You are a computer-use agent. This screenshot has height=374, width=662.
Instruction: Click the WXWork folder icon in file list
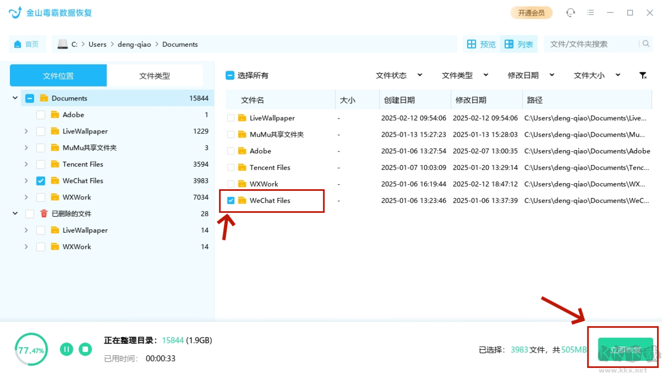click(242, 184)
